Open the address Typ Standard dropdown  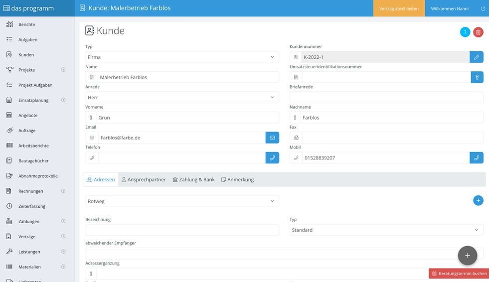[x=386, y=230]
